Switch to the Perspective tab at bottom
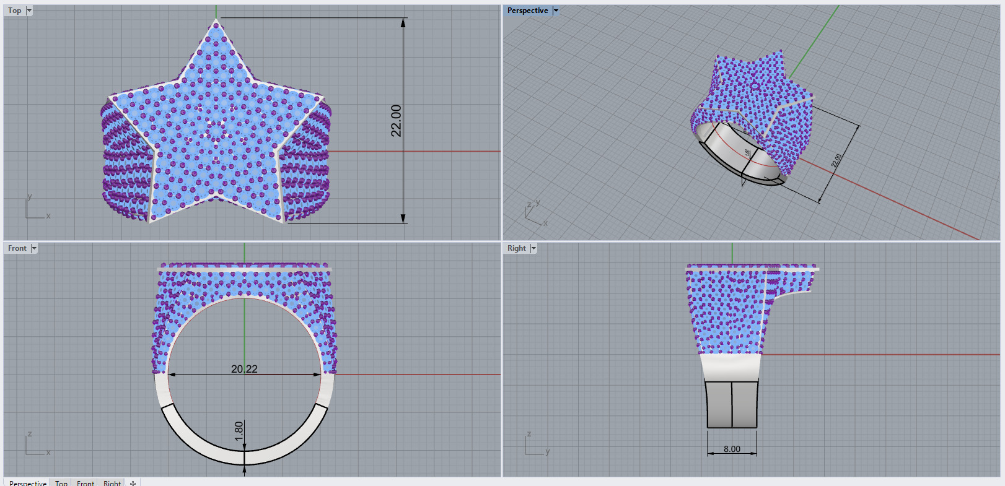 point(28,483)
